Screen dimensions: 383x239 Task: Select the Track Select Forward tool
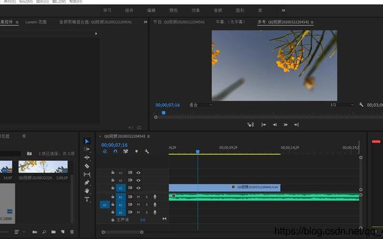click(87, 149)
